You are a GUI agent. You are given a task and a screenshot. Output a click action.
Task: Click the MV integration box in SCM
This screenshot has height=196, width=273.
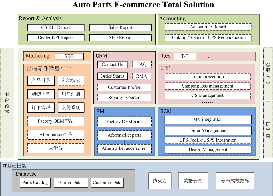pos(208,120)
